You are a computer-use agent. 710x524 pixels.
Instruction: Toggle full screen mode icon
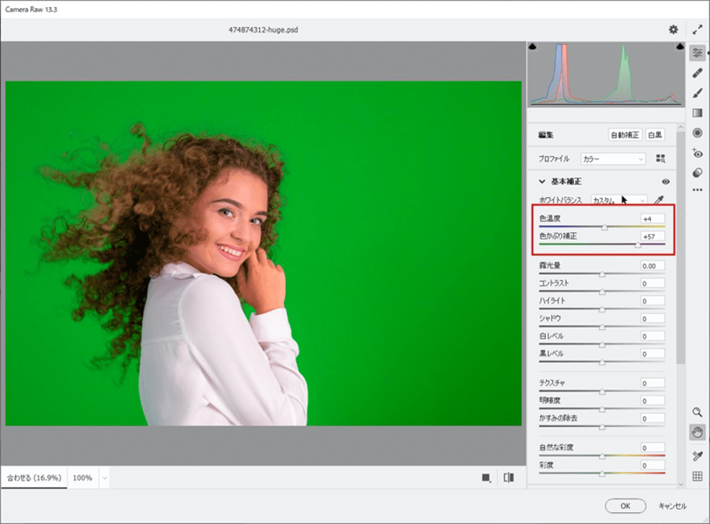(697, 29)
